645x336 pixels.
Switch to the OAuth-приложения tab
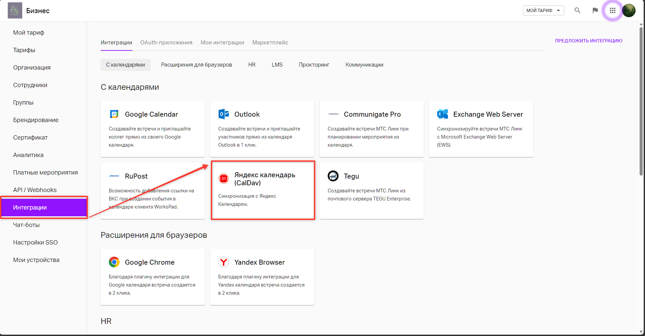(166, 43)
